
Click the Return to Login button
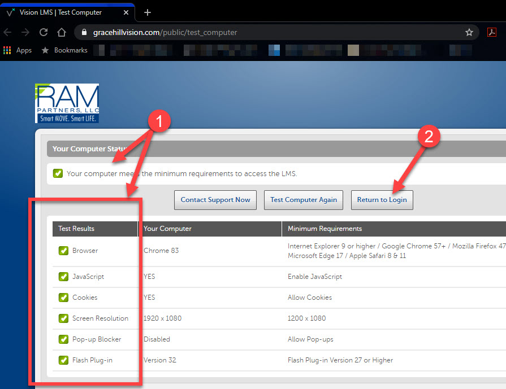382,200
